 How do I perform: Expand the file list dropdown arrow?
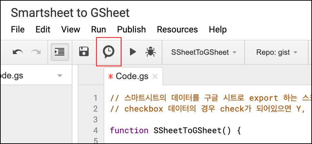point(60,76)
